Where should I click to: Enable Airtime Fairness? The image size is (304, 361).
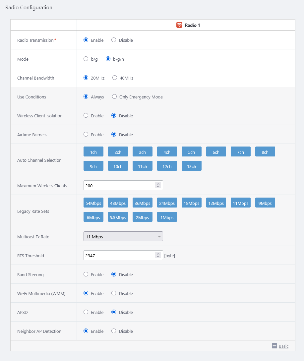(x=86, y=135)
